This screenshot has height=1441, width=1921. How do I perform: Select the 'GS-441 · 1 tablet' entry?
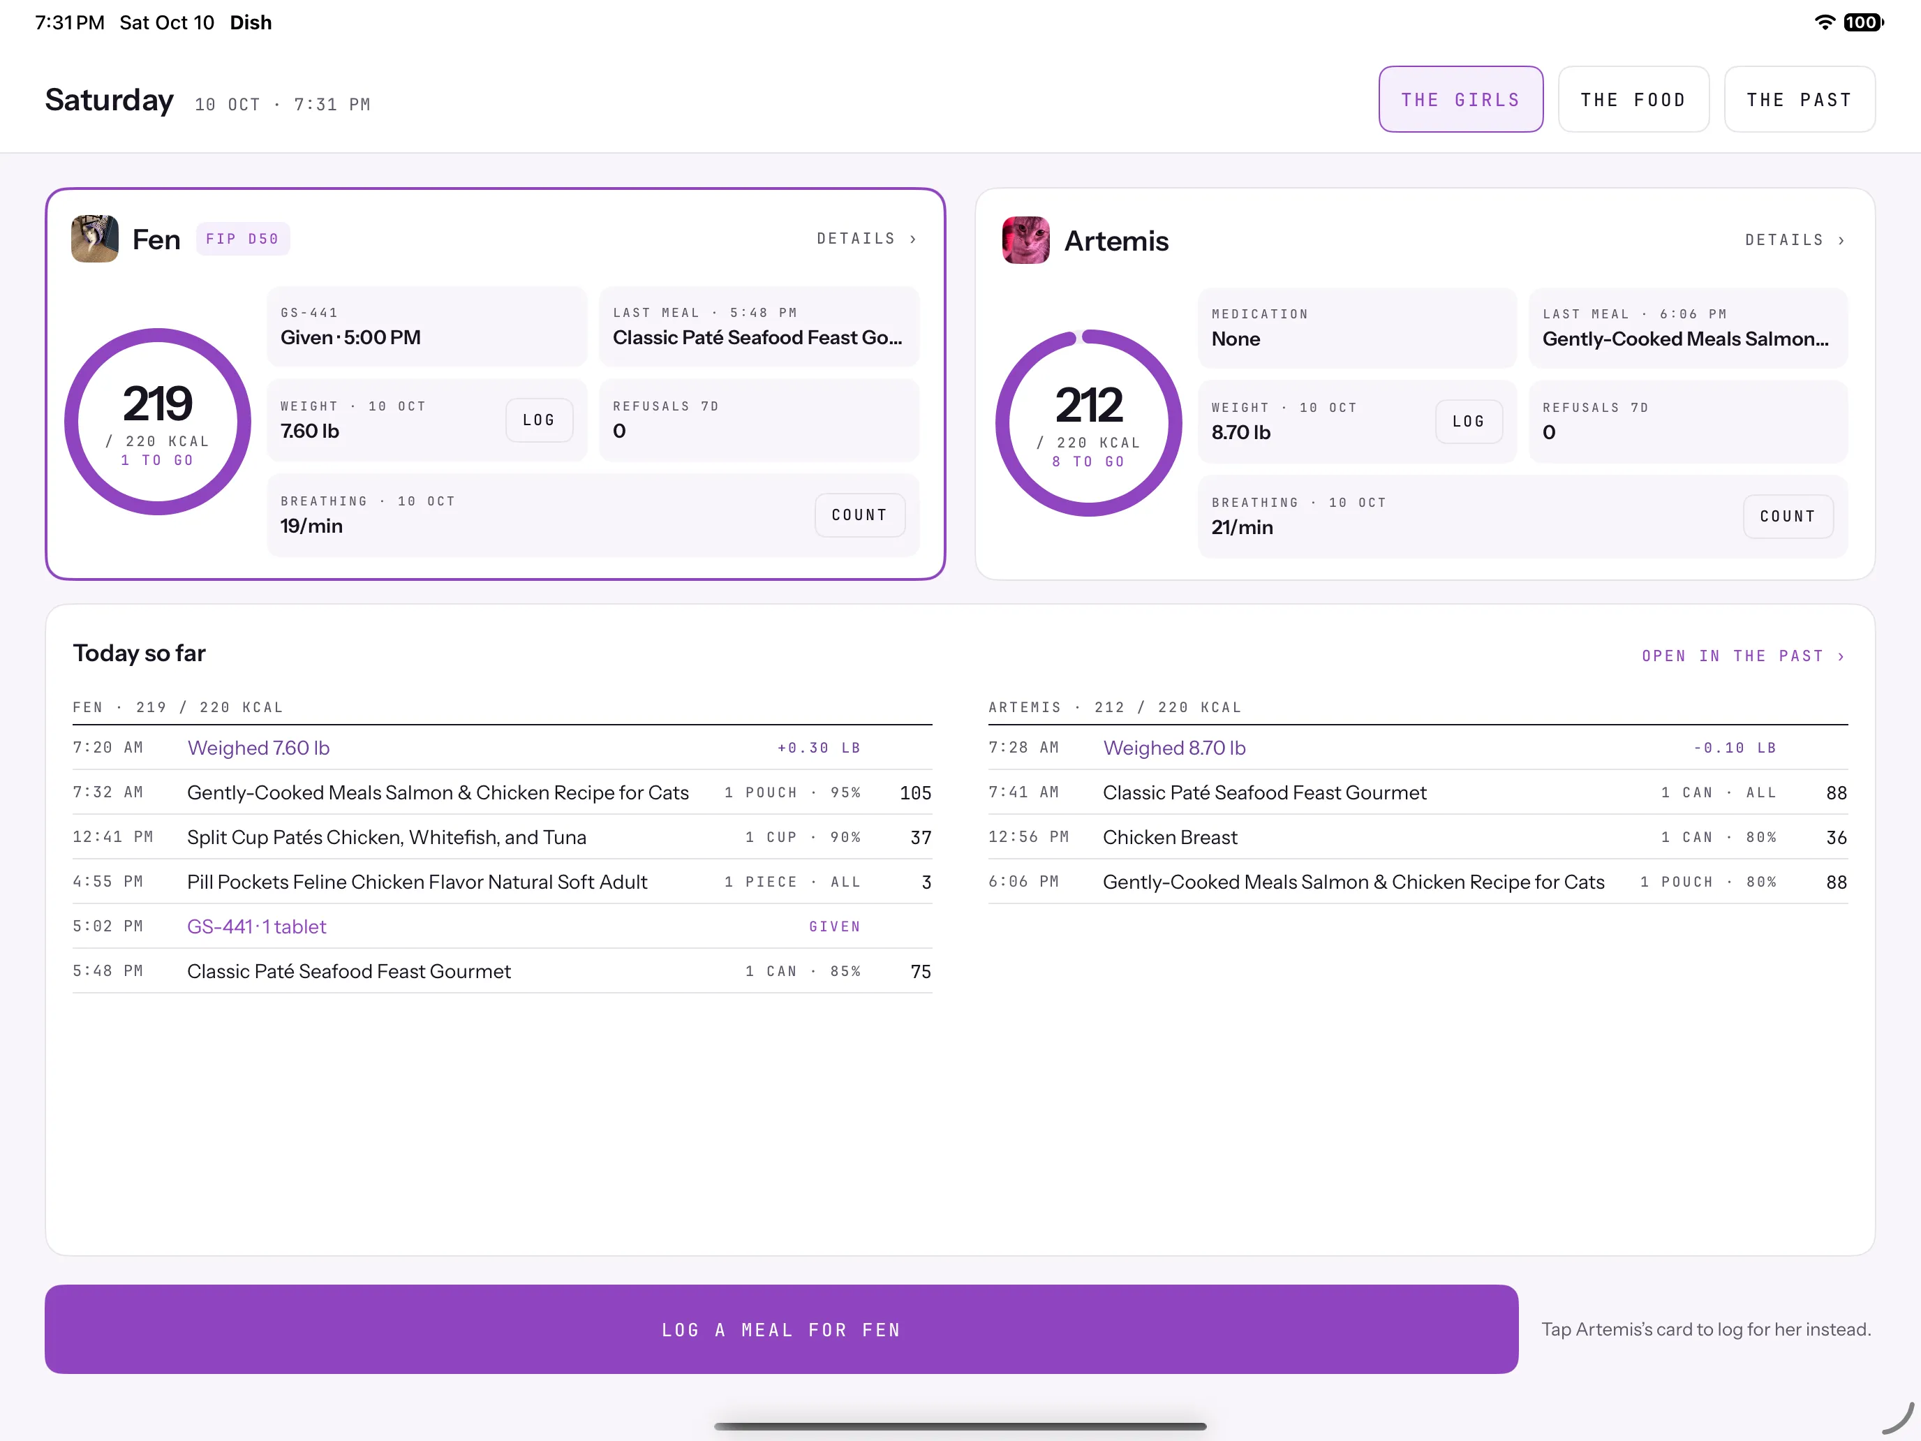pyautogui.click(x=503, y=926)
